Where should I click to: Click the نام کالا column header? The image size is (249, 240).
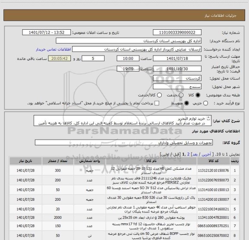click(x=151, y=161)
